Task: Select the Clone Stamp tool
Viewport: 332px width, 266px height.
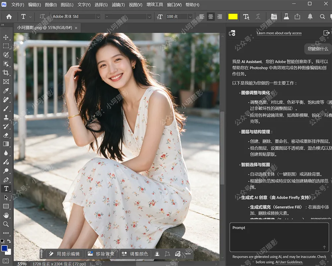Action: click(x=6, y=117)
